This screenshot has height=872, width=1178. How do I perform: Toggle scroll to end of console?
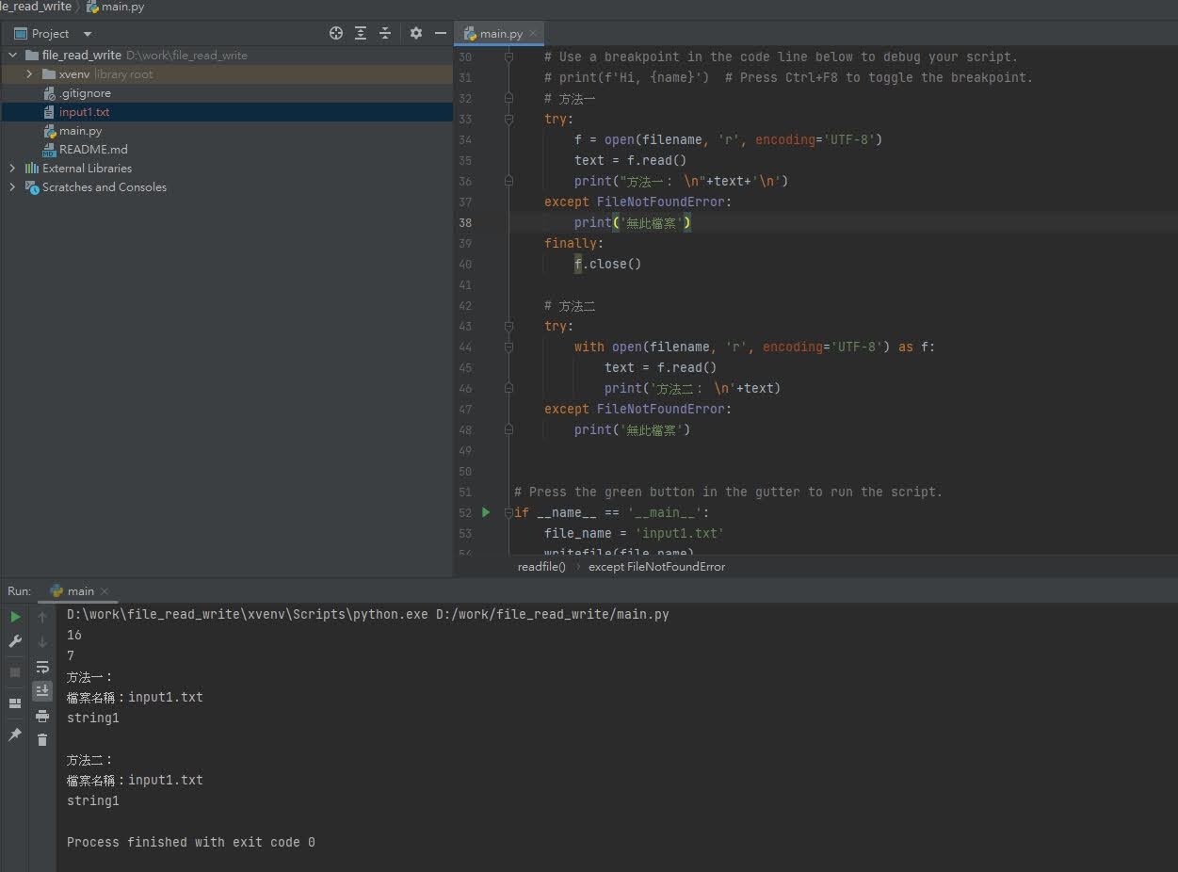tap(42, 691)
